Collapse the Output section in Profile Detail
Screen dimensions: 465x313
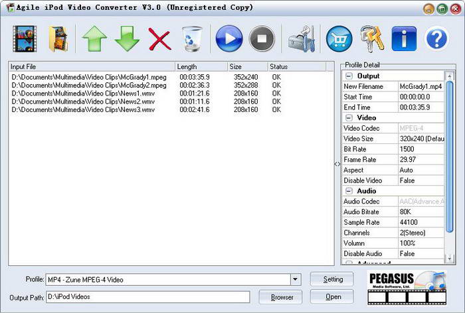point(349,76)
